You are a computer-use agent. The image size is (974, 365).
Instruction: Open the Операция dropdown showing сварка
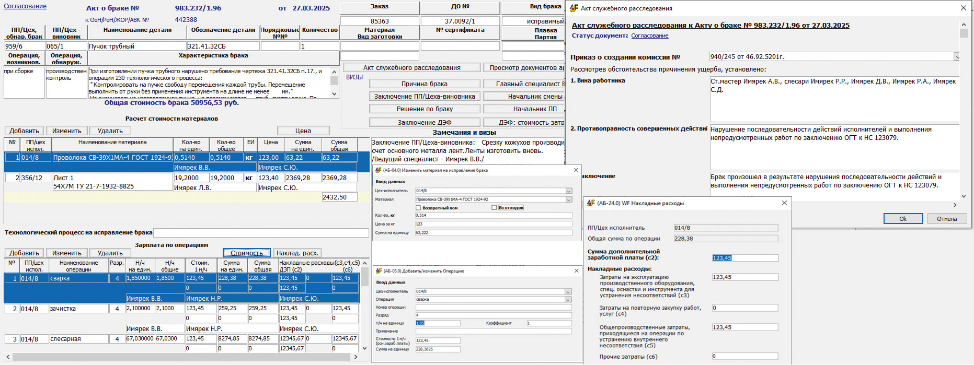569,300
